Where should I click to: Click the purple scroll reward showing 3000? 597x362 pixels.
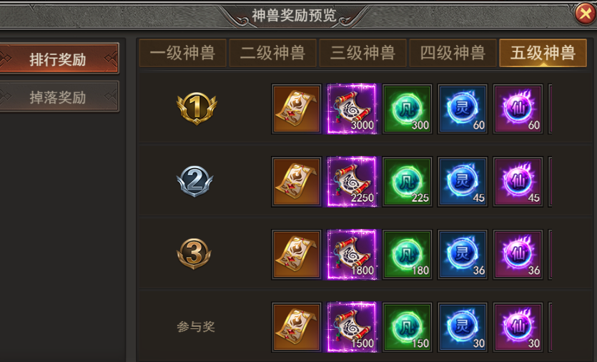[x=352, y=109]
